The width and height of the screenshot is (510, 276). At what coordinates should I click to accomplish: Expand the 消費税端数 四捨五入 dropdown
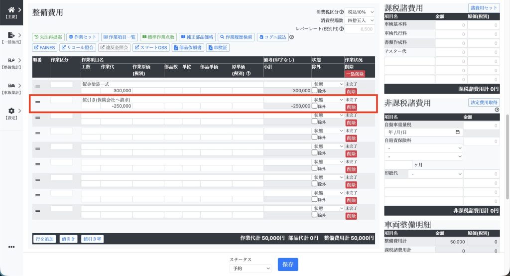point(360,20)
